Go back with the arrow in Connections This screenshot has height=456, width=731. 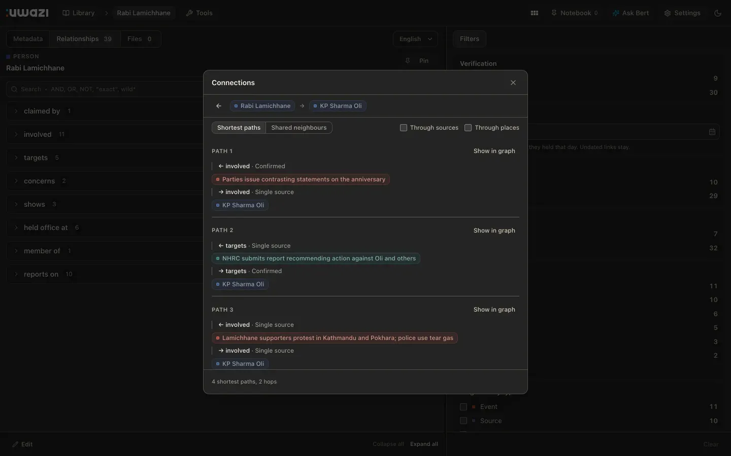219,106
